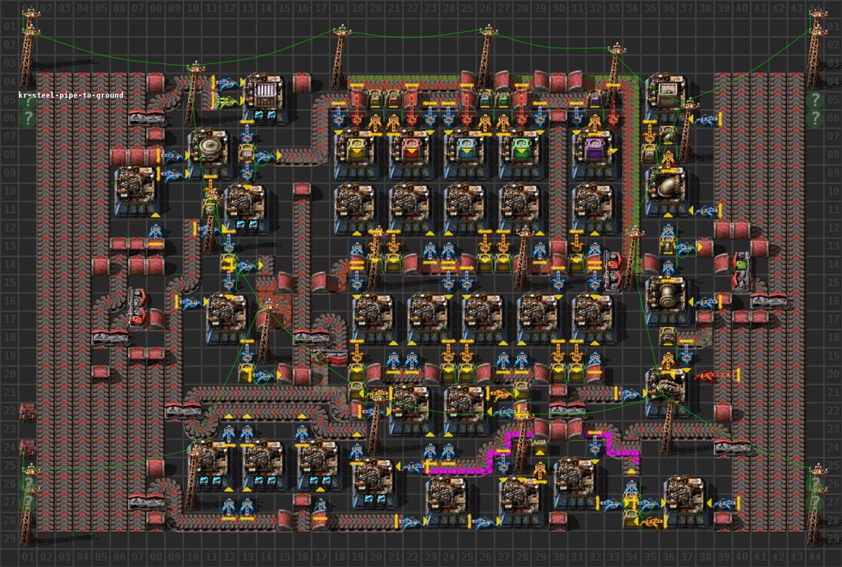Image resolution: width=842 pixels, height=567 pixels.
Task: Open the assembler showing a ribbed cylinder recipe
Action: tap(668, 301)
